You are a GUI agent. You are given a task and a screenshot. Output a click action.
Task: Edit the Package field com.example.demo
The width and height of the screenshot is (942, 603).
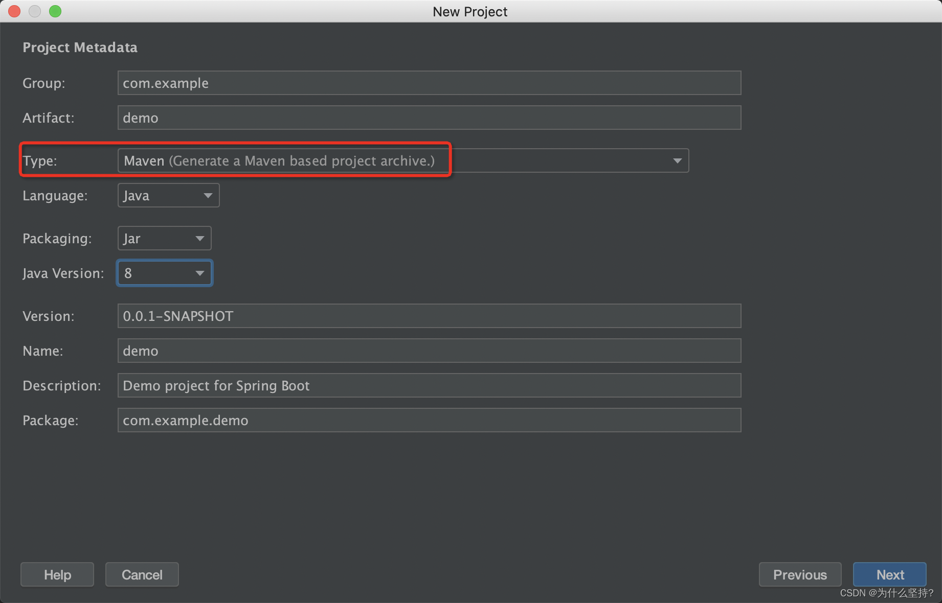pos(429,420)
